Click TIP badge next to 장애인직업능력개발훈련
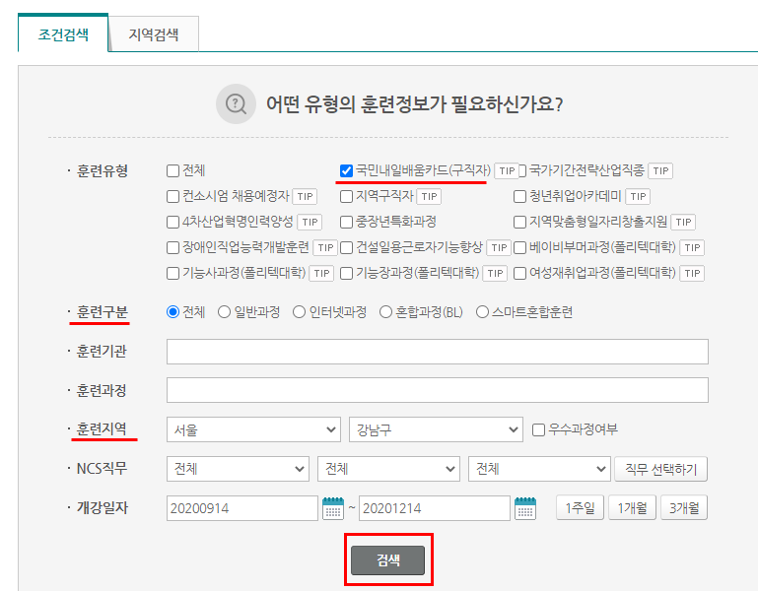Image resolution: width=758 pixels, height=591 pixels. point(325,247)
